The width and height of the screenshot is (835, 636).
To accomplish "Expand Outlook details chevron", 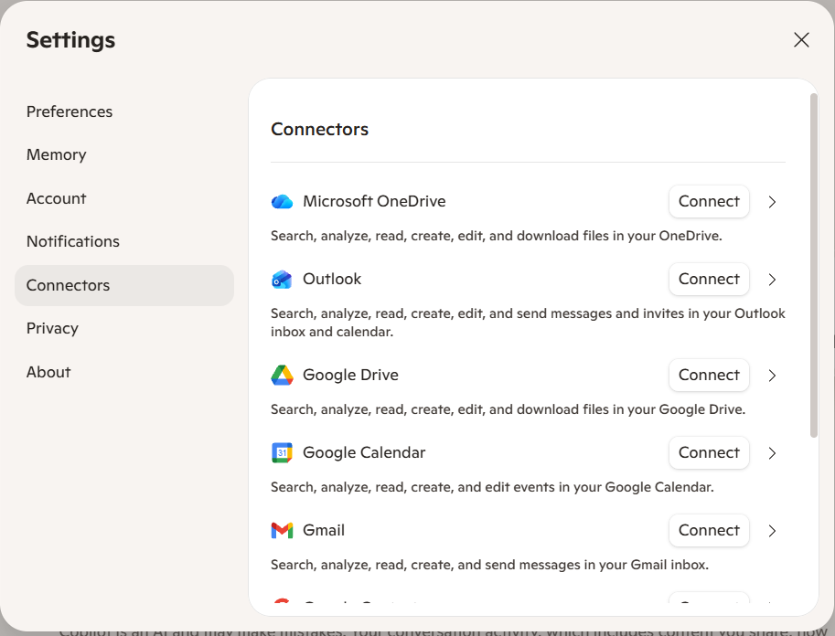I will click(772, 280).
